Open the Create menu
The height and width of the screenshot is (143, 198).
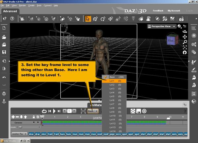pyautogui.click(x=31, y=6)
